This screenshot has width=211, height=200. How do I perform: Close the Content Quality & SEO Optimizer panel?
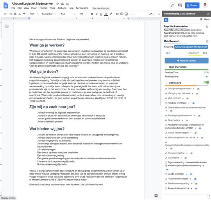point(208,14)
